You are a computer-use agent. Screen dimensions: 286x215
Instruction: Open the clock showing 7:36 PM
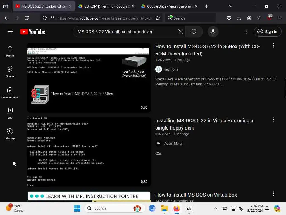[x=255, y=208]
